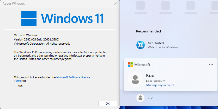The width and height of the screenshot is (218, 109).
Task: Click the 'Terms' link text
Action: [18, 81]
